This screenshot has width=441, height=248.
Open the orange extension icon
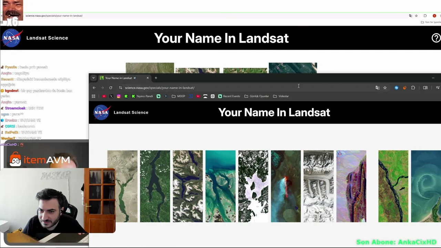point(404,88)
